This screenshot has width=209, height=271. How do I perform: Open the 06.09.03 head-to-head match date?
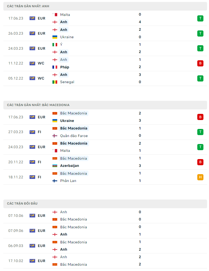click(x=16, y=246)
